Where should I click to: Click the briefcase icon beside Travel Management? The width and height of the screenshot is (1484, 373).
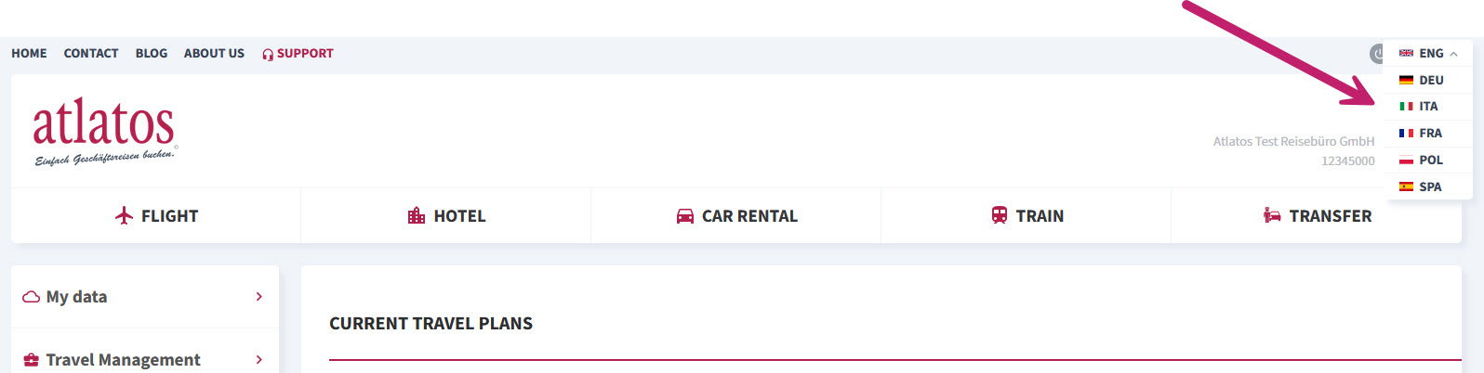coord(31,360)
